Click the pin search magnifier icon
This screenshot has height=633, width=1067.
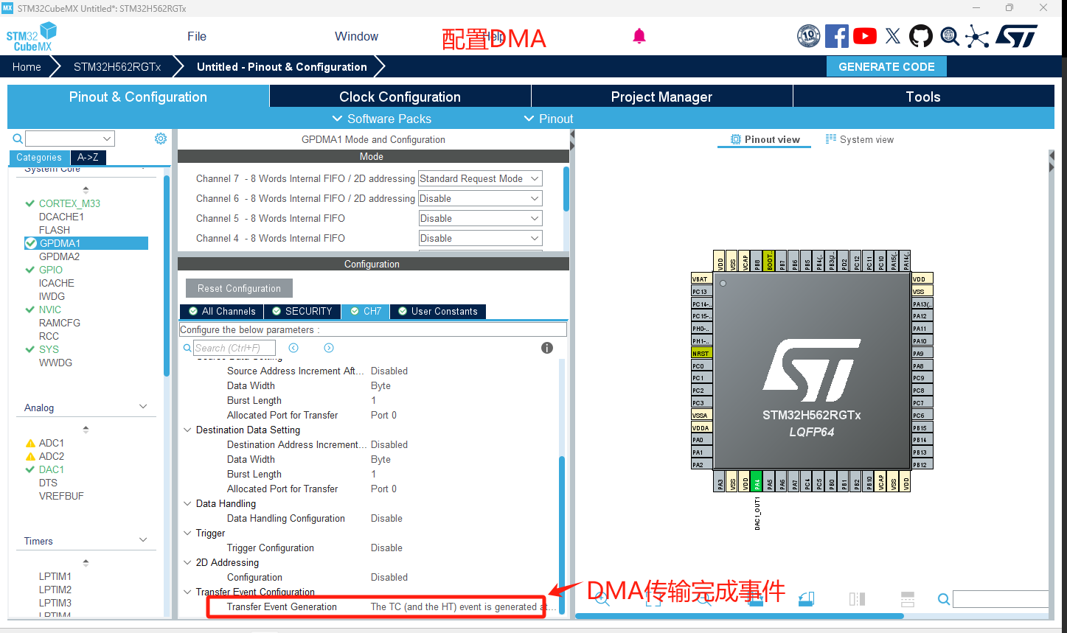943,599
